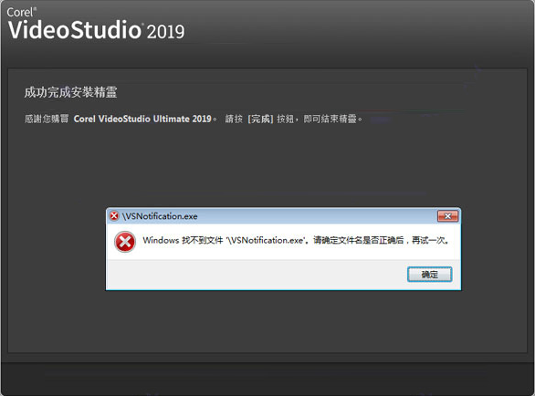Click the \VSNotification.exe dialog title text

click(x=160, y=216)
